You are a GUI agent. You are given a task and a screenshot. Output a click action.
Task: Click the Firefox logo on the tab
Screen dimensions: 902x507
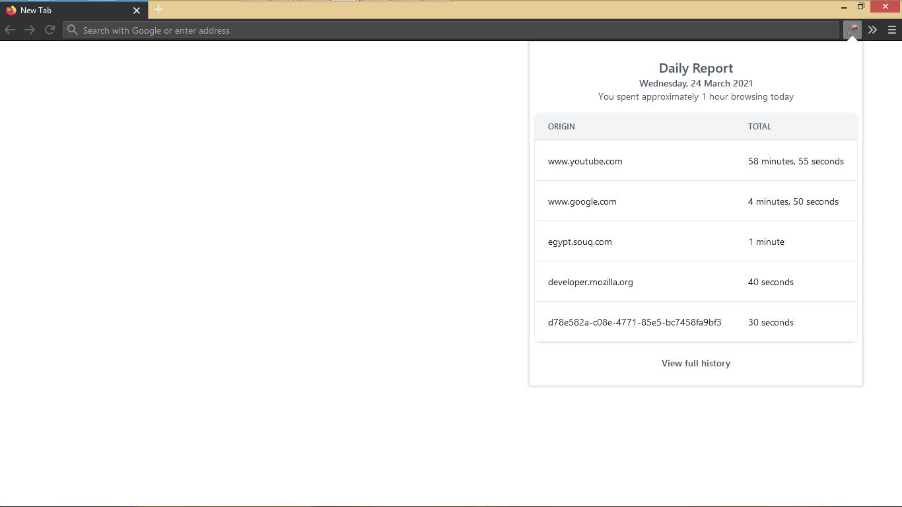[x=11, y=11]
